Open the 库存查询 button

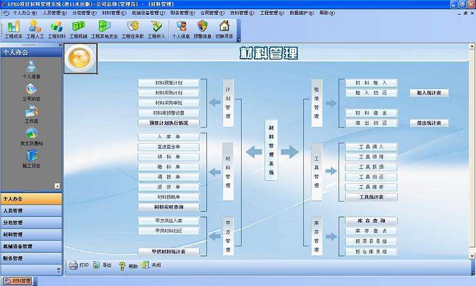[371, 221]
